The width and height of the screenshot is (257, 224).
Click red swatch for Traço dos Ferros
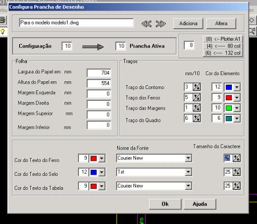pos(228,97)
